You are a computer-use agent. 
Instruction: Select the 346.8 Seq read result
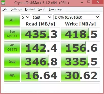click(x=40, y=61)
